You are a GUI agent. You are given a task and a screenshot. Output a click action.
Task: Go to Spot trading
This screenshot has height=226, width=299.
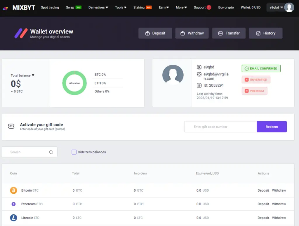[x=50, y=7]
